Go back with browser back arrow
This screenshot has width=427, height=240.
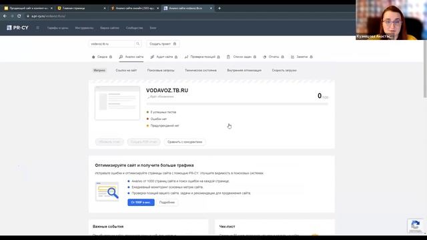pyautogui.click(x=5, y=16)
